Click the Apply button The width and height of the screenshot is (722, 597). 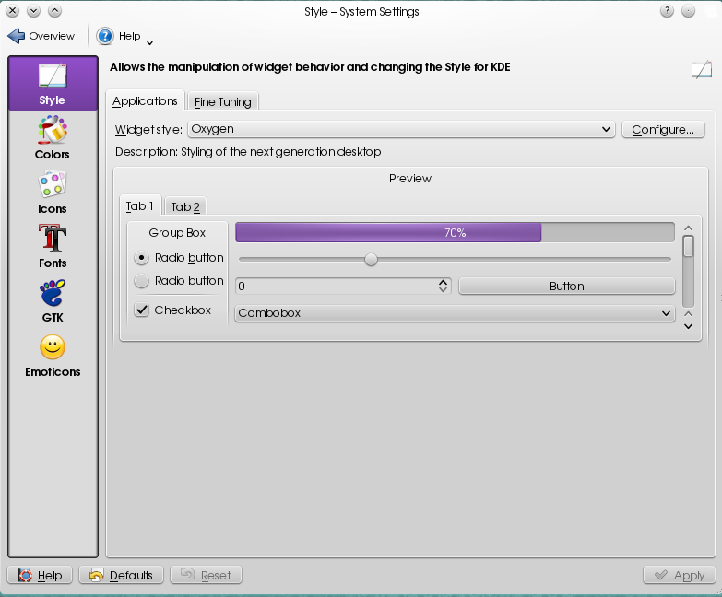coord(680,575)
